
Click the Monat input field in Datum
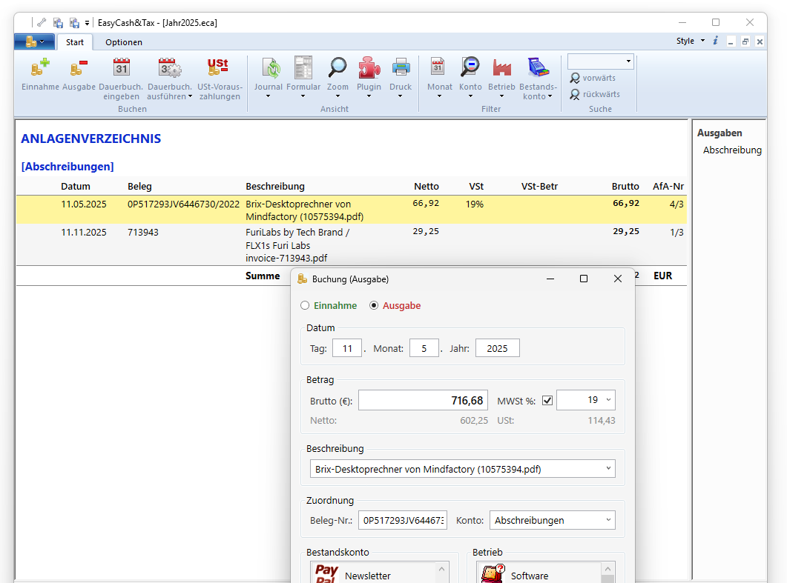[x=424, y=348]
